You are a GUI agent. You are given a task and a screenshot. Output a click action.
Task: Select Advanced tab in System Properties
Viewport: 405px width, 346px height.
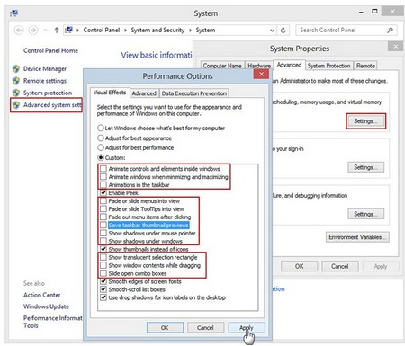[x=289, y=65]
